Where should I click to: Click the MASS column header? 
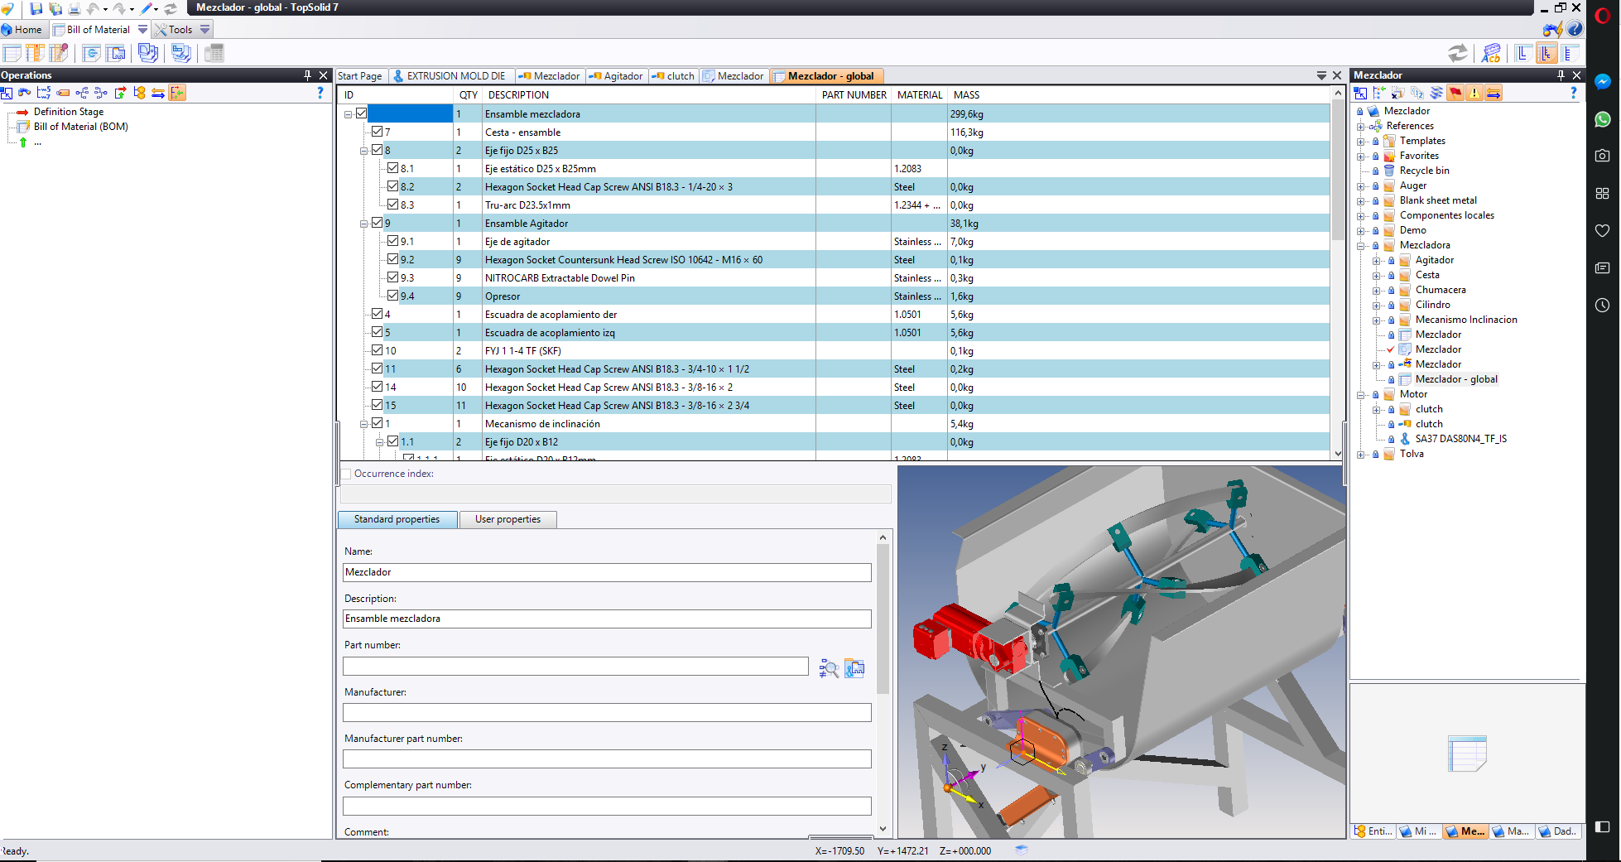click(966, 95)
